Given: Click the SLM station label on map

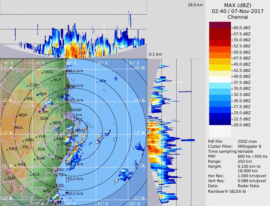Looking at the screenshot, I should [11, 178].
